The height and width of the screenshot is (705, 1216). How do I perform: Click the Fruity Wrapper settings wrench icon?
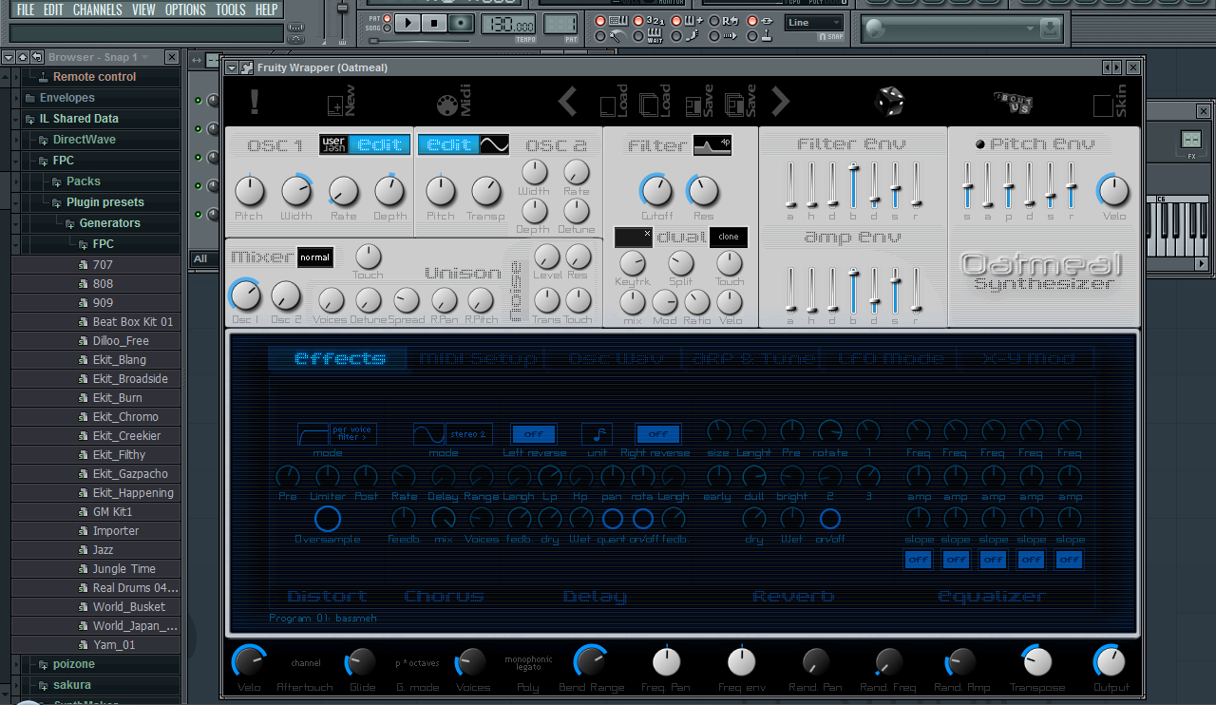(x=247, y=67)
